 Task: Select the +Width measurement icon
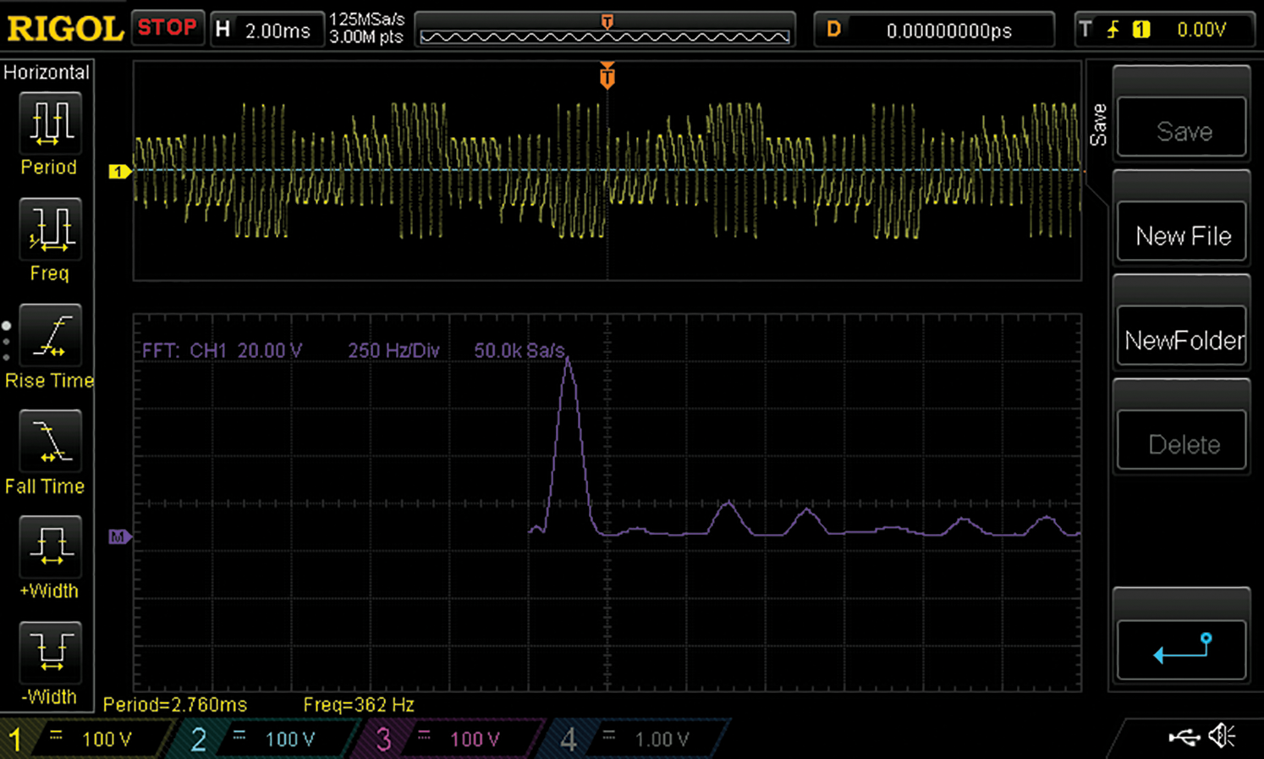[50, 547]
